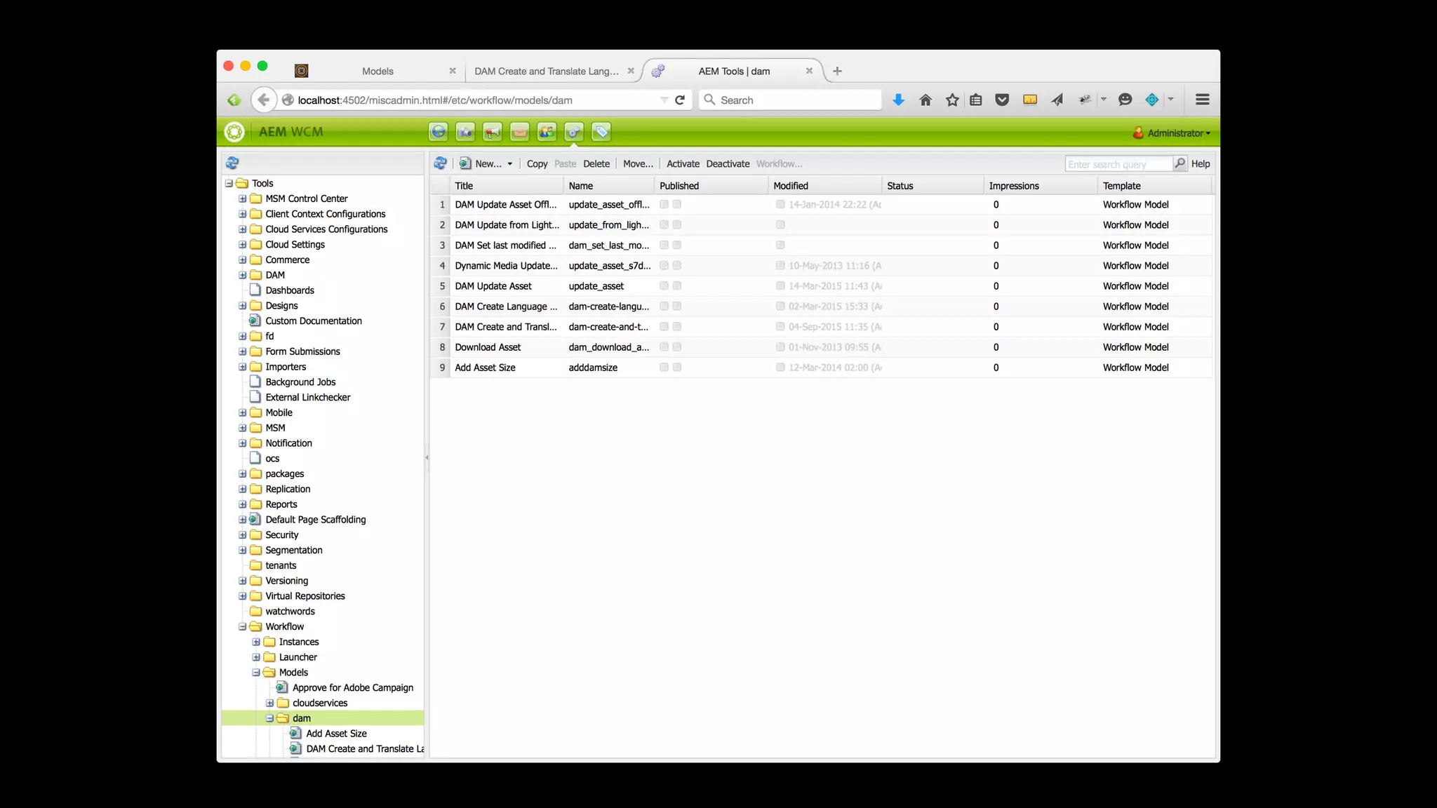Switch to the Models browser tab

tap(377, 72)
